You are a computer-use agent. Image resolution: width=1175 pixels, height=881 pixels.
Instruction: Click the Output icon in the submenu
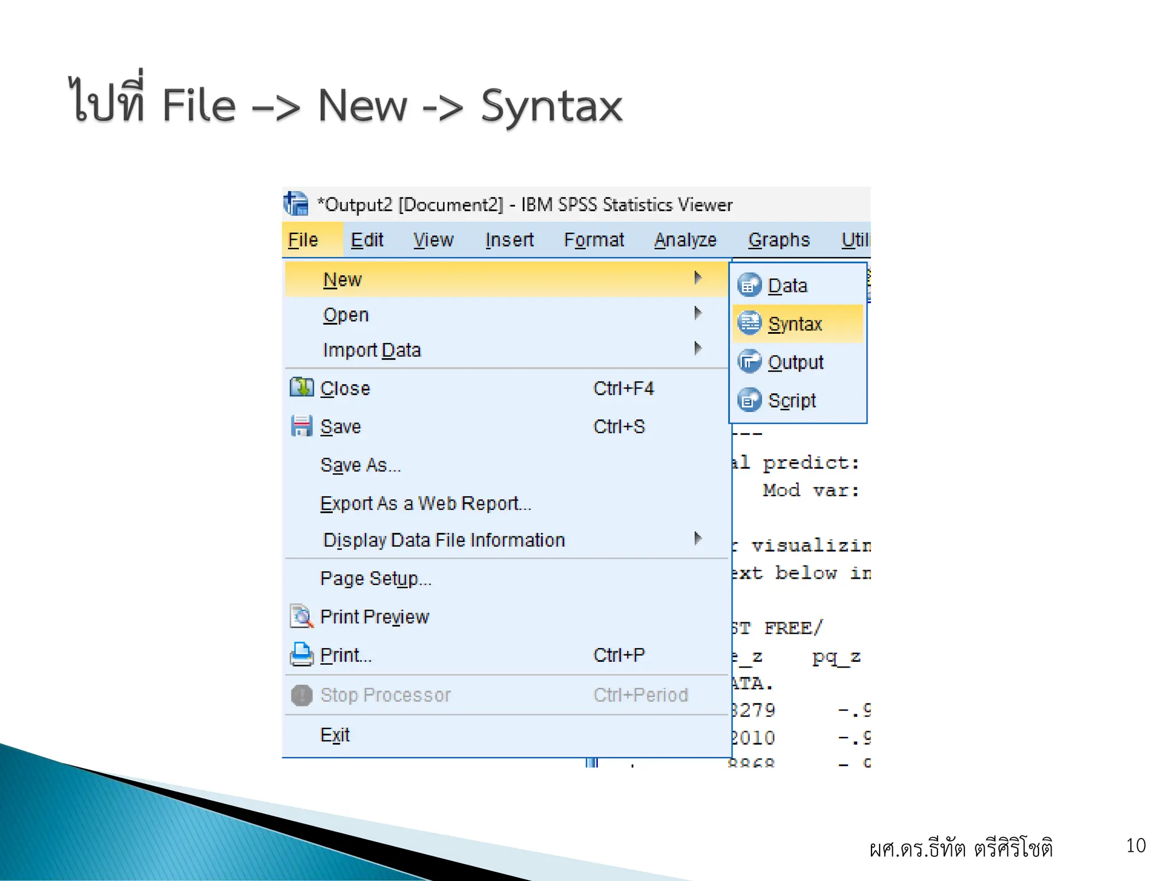749,362
